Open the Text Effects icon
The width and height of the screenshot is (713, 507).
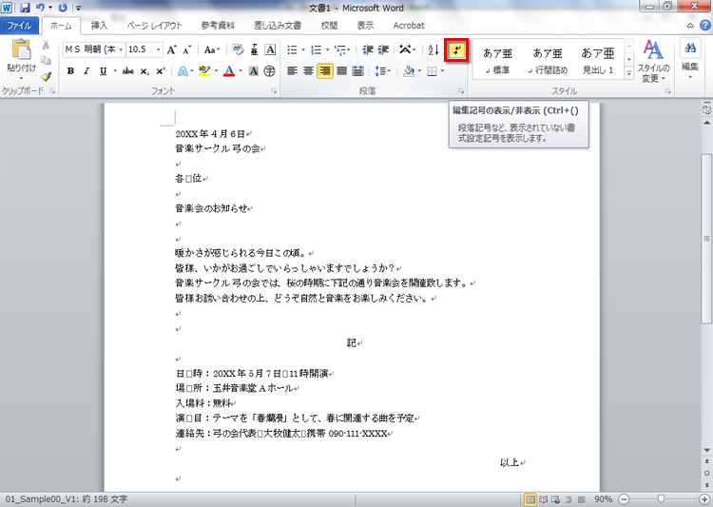pos(183,71)
